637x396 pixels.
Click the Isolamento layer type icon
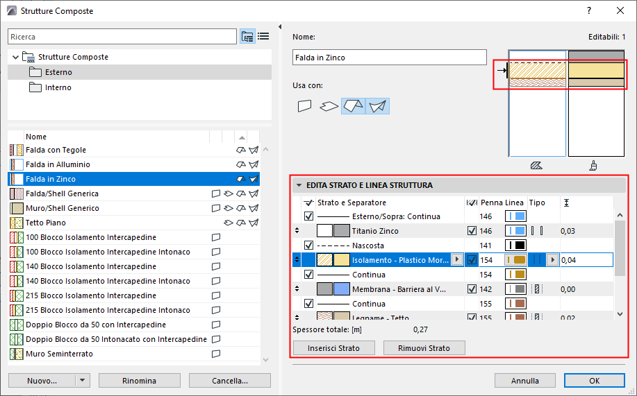tap(537, 260)
